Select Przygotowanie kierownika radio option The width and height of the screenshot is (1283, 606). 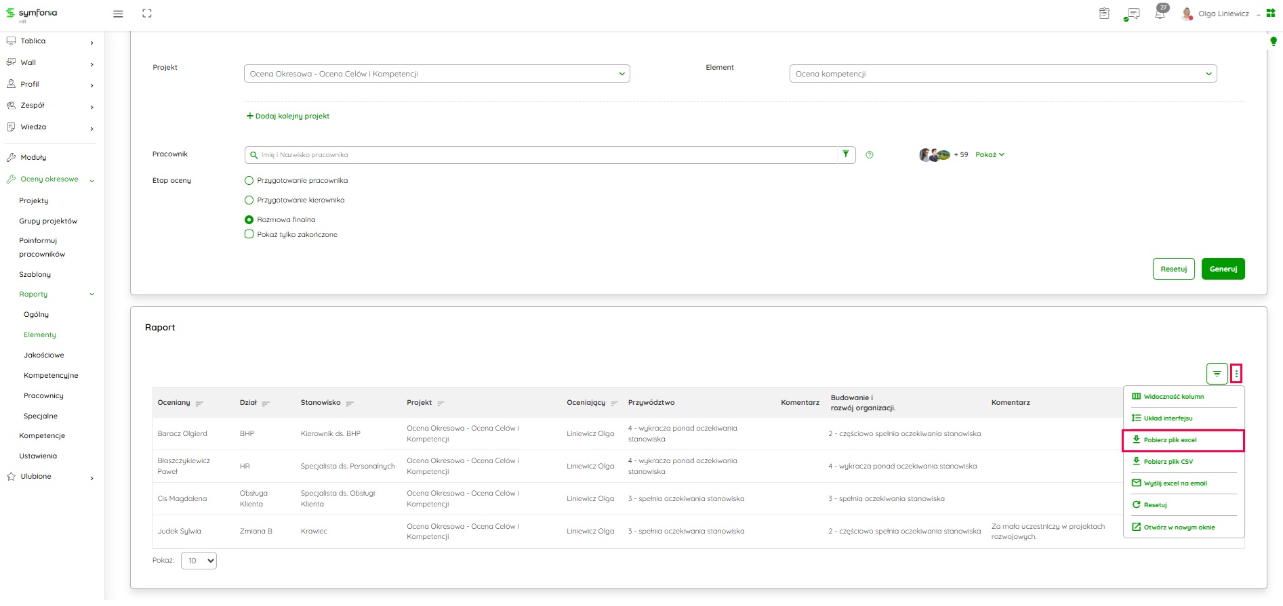click(249, 200)
